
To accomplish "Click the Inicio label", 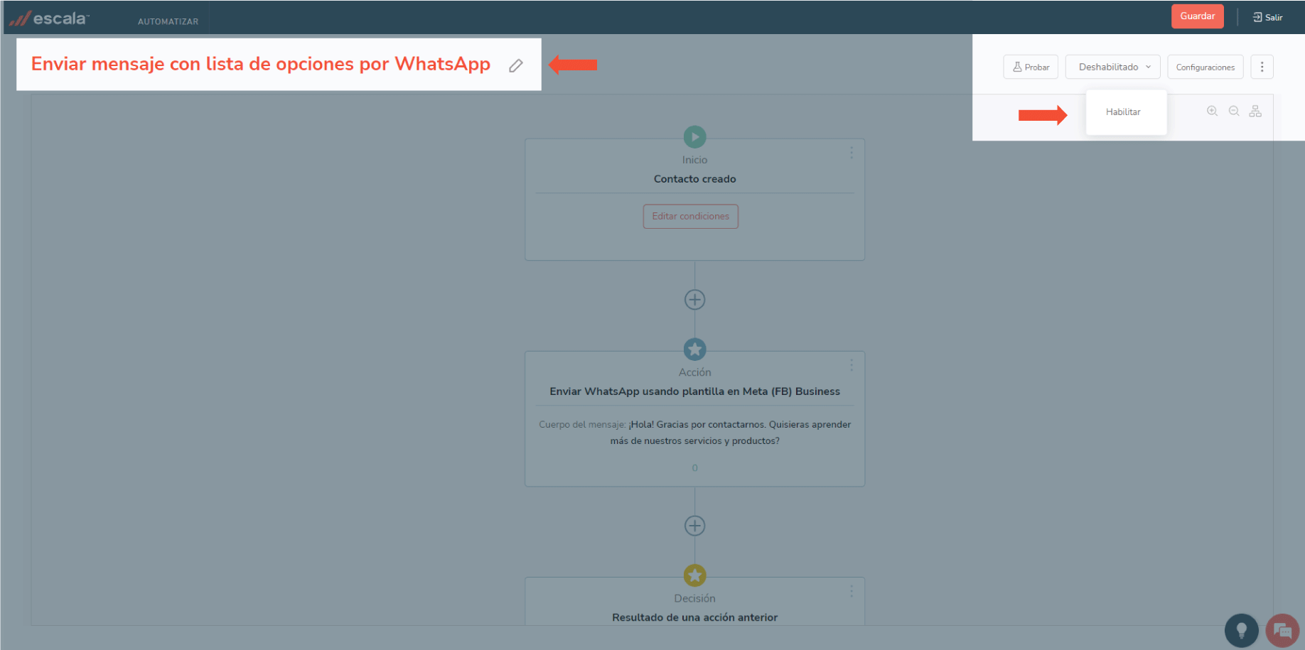I will 694,160.
